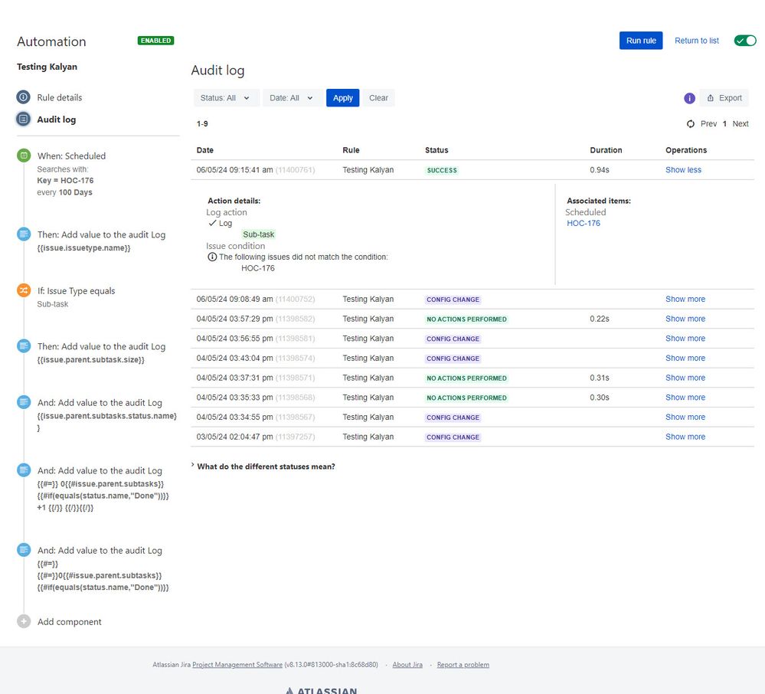Show more for 04/05/24 03:43:04 entry

(x=685, y=358)
